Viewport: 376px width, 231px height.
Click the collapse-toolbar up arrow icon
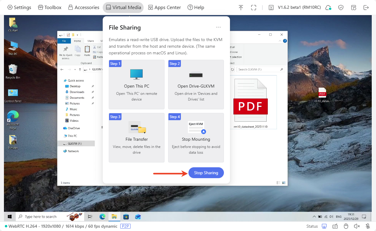(241, 8)
